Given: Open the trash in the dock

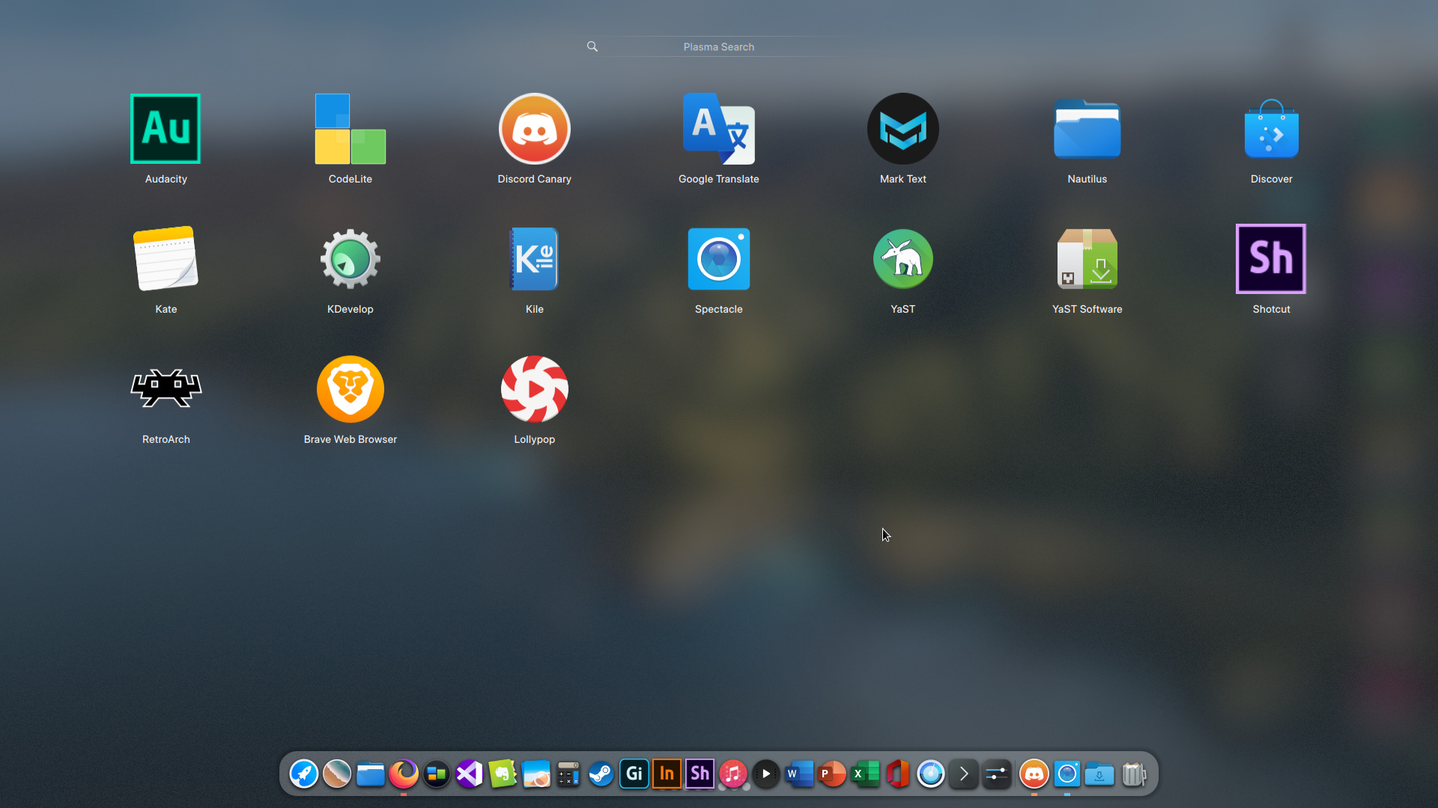Looking at the screenshot, I should 1134,774.
